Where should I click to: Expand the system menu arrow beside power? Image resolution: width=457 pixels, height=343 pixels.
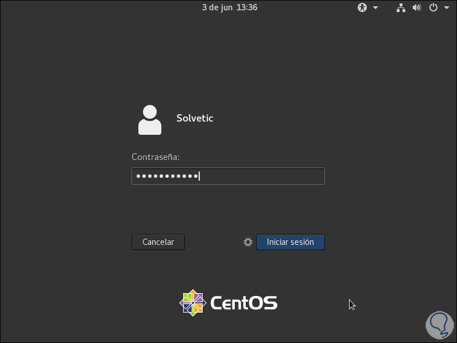[446, 7]
